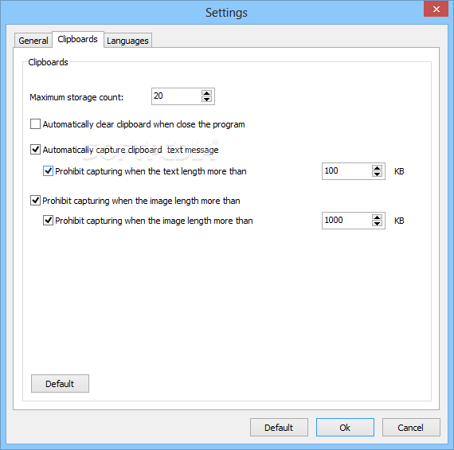This screenshot has width=454, height=450.
Task: Raise image length limit with up arrow
Action: click(x=377, y=217)
